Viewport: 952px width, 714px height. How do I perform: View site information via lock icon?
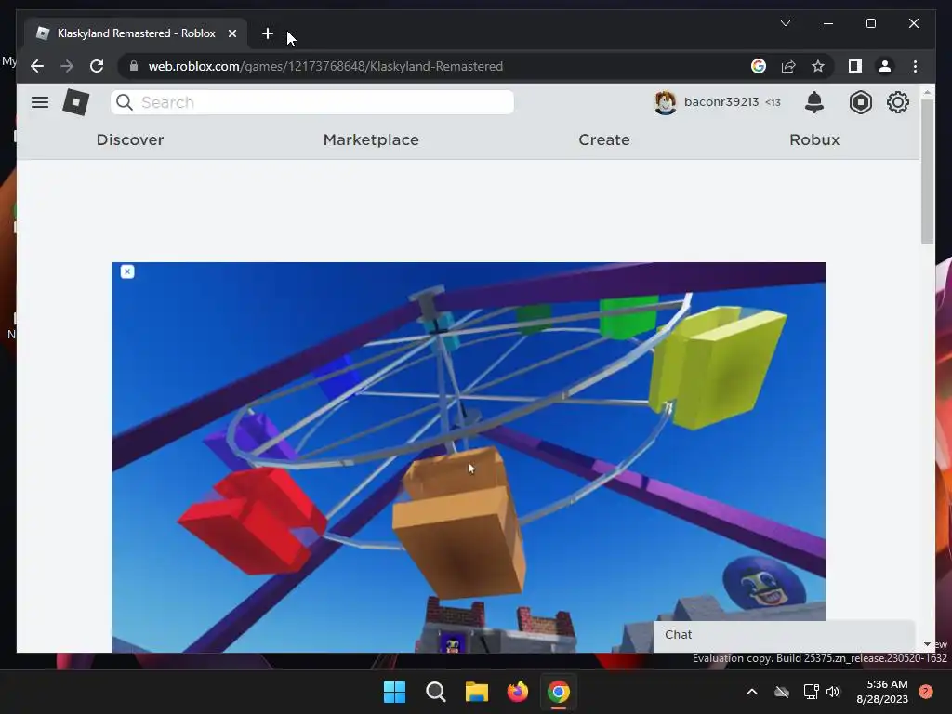pos(134,66)
